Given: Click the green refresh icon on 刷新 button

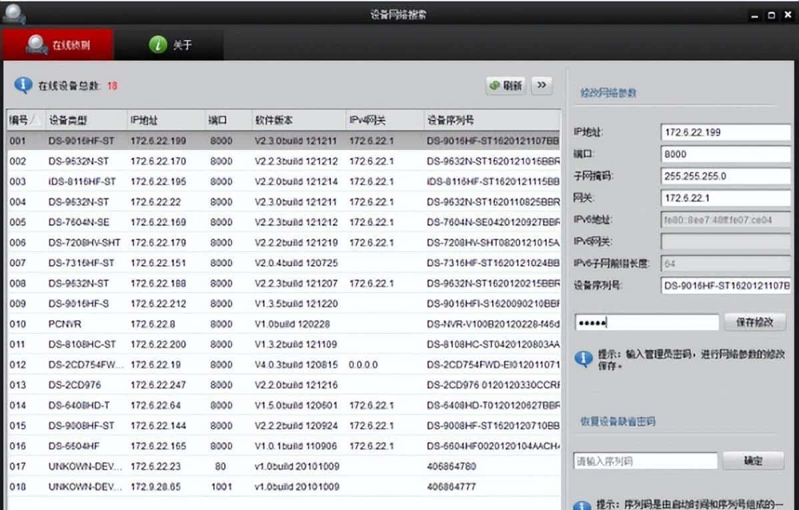Looking at the screenshot, I should click(x=494, y=85).
